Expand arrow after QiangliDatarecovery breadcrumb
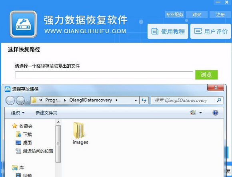The height and width of the screenshot is (177, 232). [x=116, y=100]
